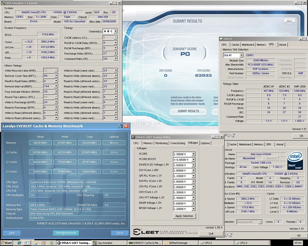Click EVEREST Memory Read 20628 MB/s value
308x246 pixels.
point(40,143)
